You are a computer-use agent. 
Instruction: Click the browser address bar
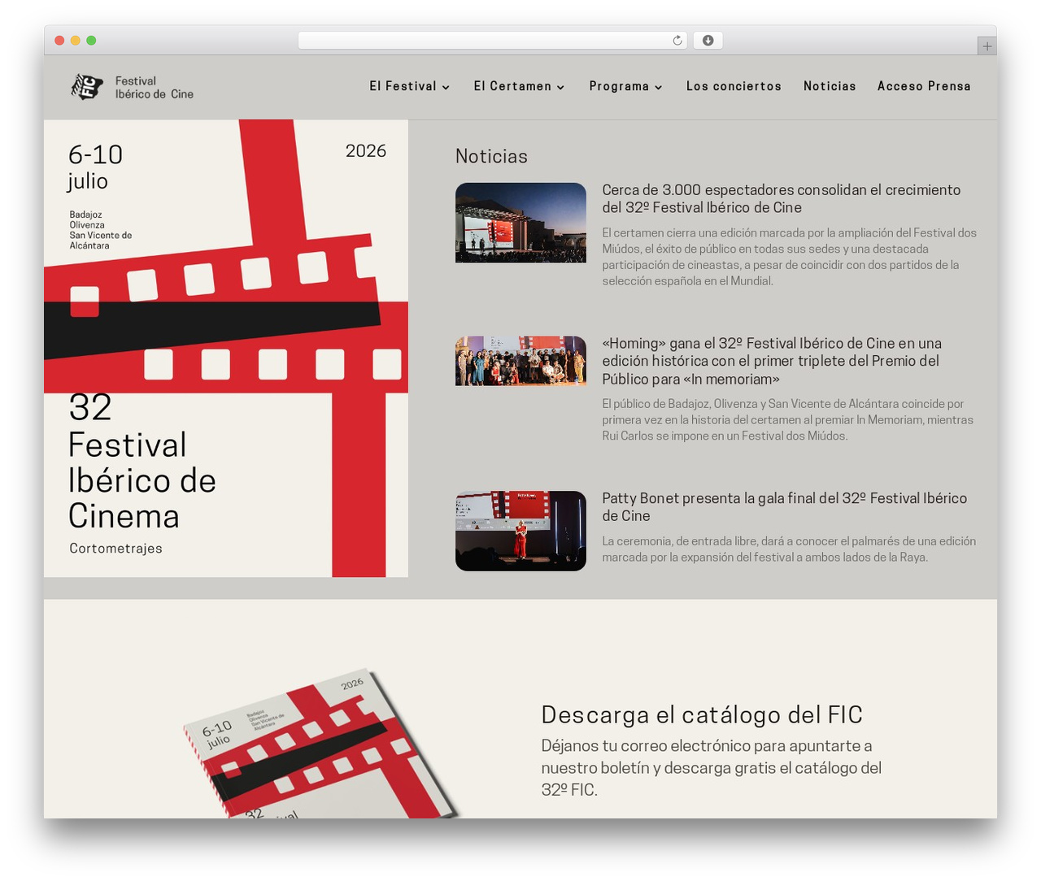[493, 41]
